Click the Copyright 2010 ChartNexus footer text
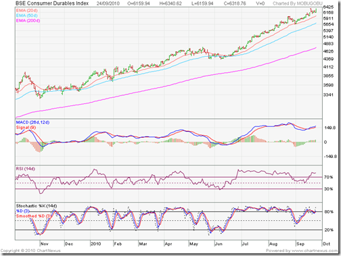Screen dimensions: 341x256 coord(30,251)
